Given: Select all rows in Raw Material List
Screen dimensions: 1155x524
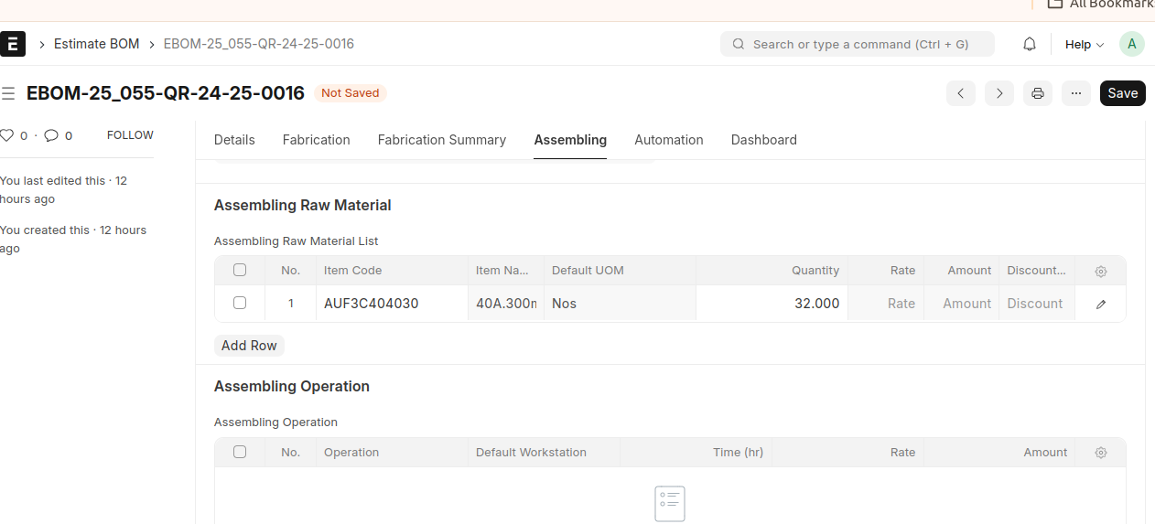Looking at the screenshot, I should [240, 270].
